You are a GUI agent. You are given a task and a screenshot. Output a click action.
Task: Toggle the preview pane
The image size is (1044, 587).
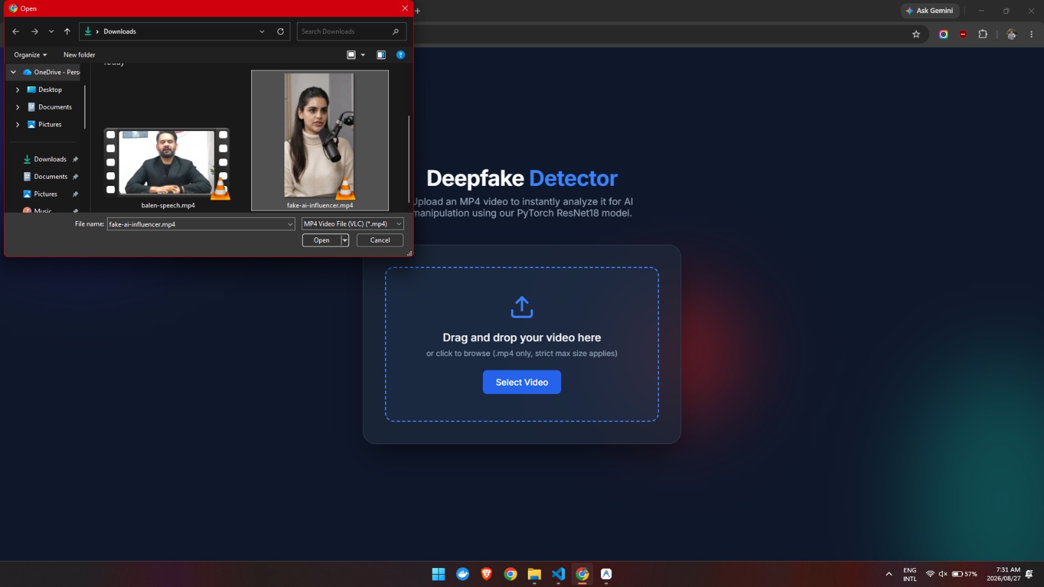click(x=381, y=55)
